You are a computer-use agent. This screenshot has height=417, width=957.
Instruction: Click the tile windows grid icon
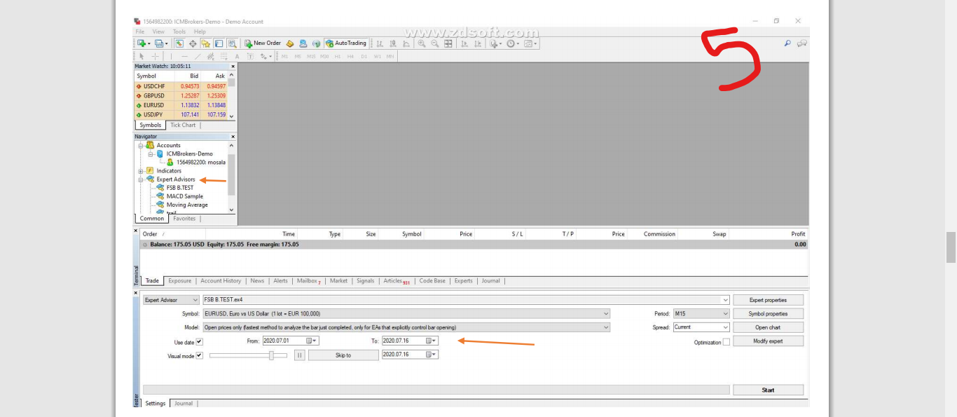click(448, 43)
